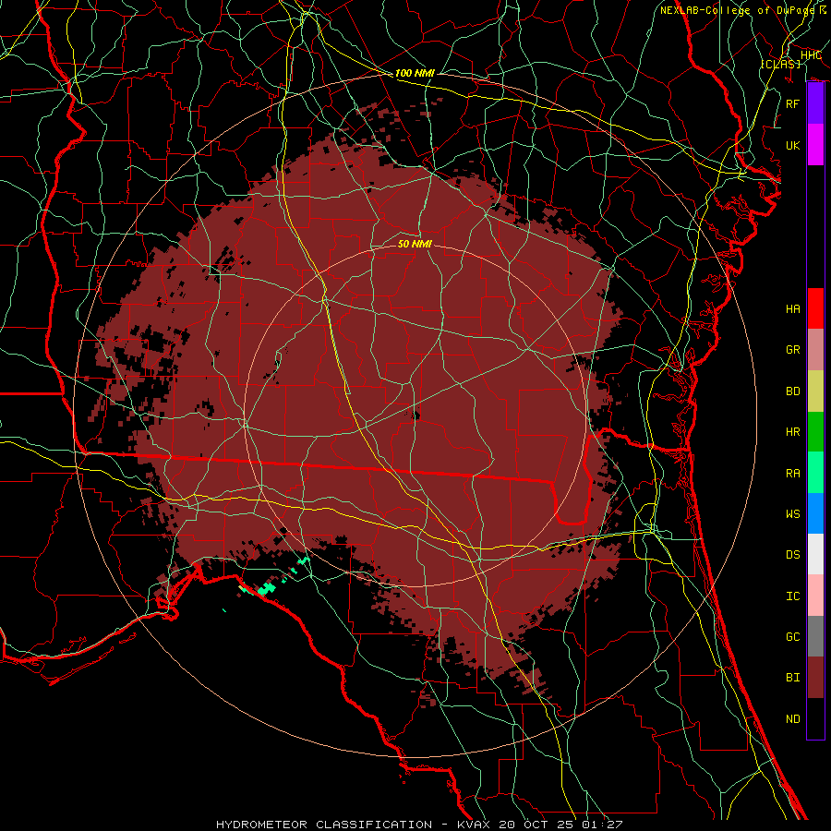Image resolution: width=831 pixels, height=831 pixels.
Task: Click the GR pink legend swatch
Action: (815, 349)
